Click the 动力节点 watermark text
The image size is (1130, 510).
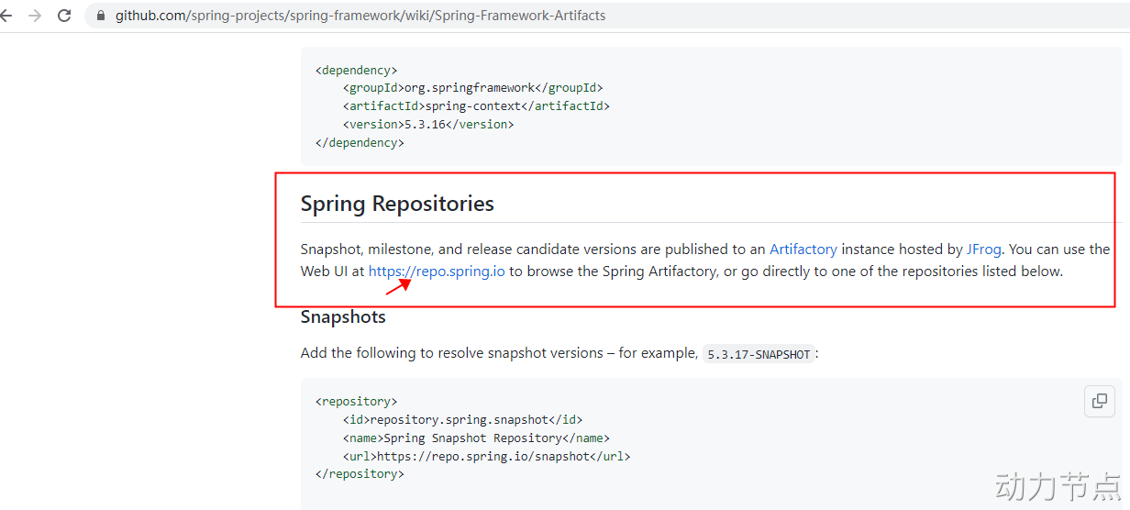point(1058,484)
